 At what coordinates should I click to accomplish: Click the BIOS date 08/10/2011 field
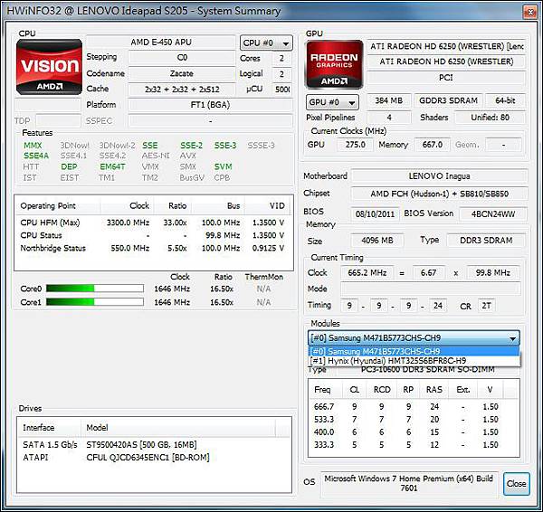(375, 214)
